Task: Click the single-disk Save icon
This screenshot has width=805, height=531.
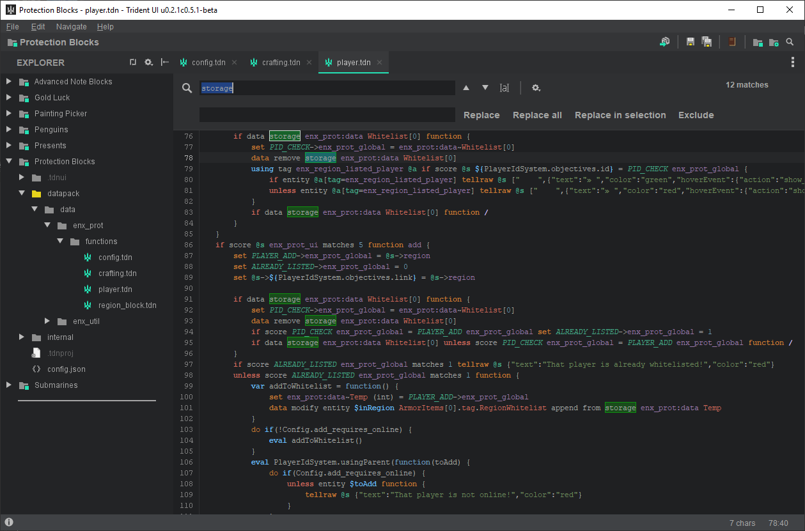Action: pyautogui.click(x=691, y=42)
